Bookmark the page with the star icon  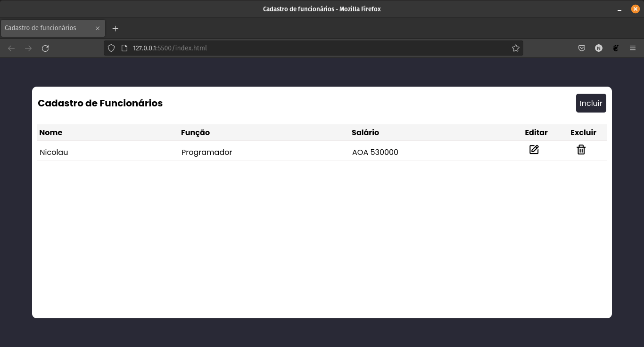pyautogui.click(x=515, y=48)
